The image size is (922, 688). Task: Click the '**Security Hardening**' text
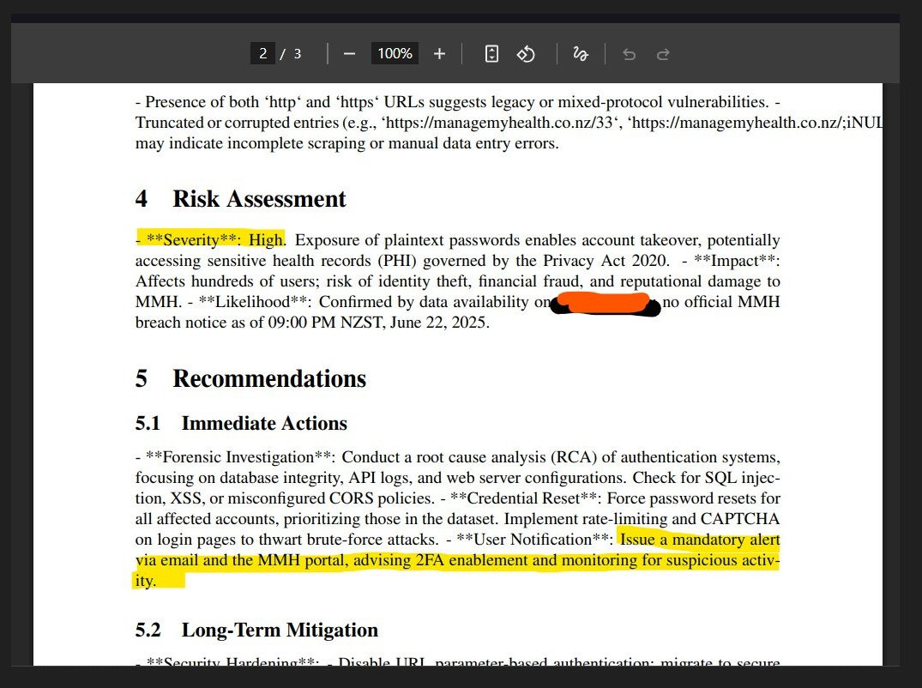pyautogui.click(x=232, y=661)
